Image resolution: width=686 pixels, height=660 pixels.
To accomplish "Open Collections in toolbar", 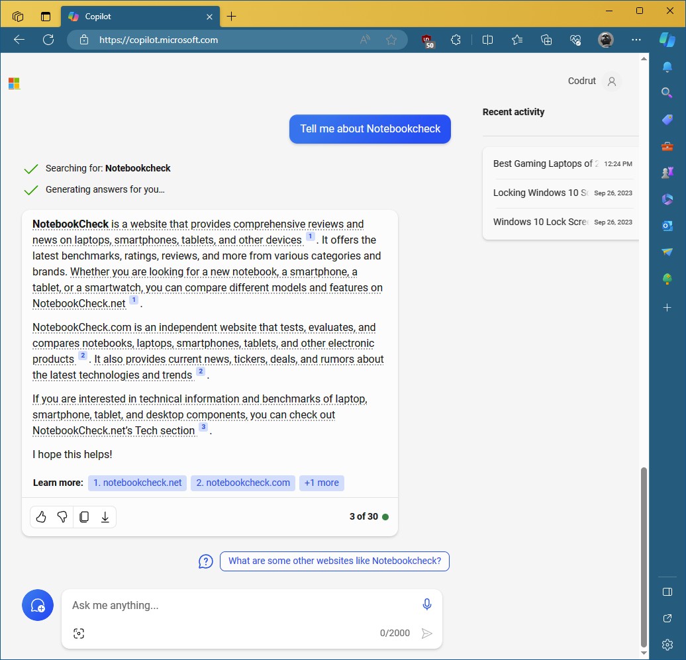I will click(546, 40).
